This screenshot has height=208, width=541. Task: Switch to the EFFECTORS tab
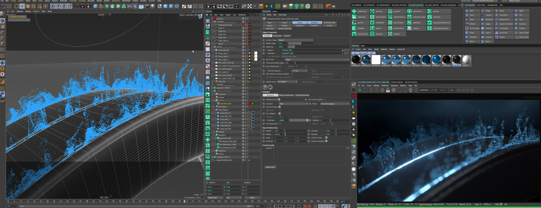(481, 5)
